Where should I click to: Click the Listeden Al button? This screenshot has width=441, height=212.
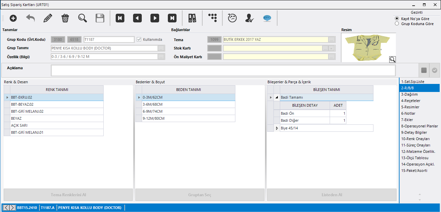coord(332,195)
